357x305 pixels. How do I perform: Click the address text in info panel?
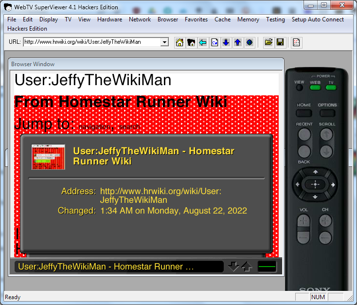pyautogui.click(x=161, y=196)
